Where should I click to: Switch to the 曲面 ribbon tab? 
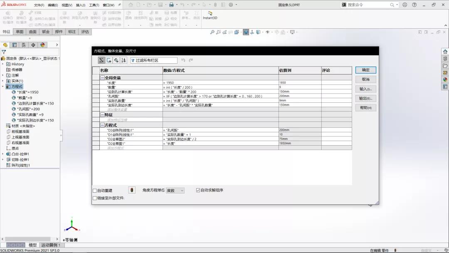(32, 32)
